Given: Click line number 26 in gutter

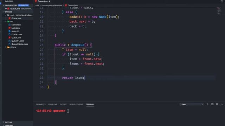Looking at the screenshot, I should tap(41, 45).
